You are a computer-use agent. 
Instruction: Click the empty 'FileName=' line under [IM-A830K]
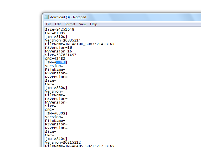coord(55,95)
